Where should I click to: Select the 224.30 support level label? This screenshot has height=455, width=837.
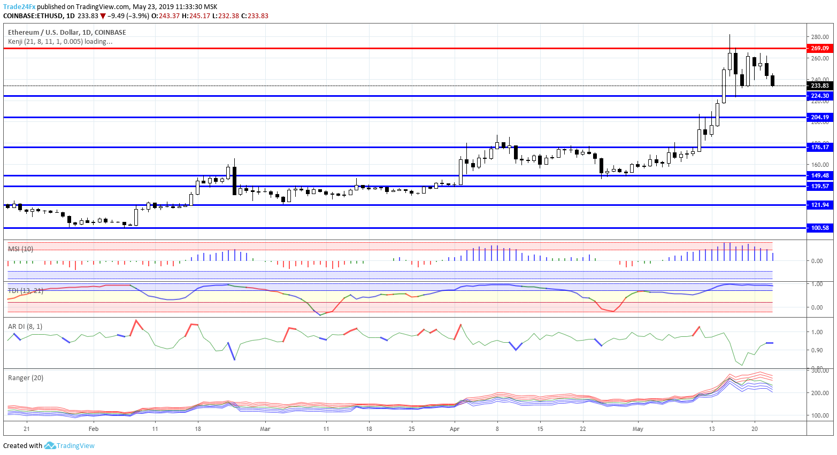(820, 96)
